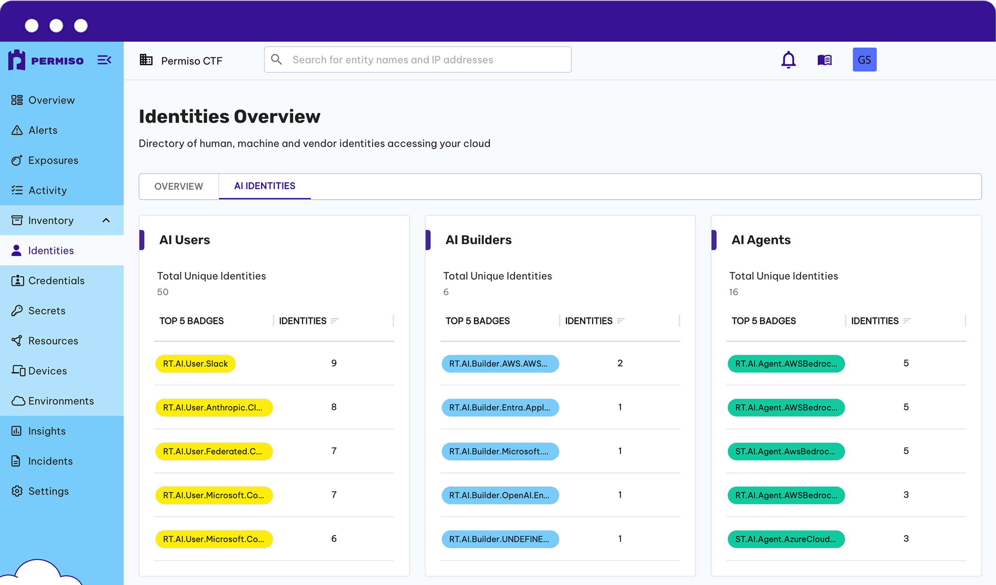Open the notifications bell
The image size is (996, 585).
[x=788, y=59]
